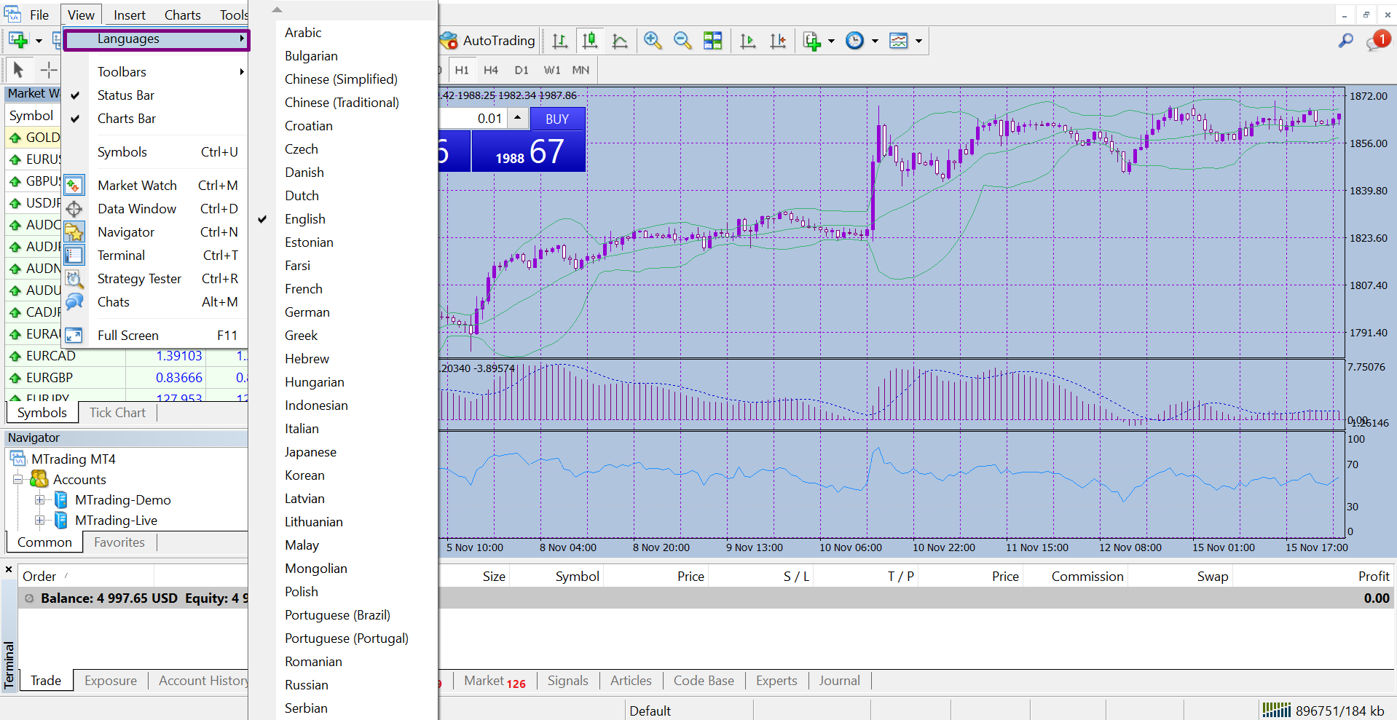Viewport: 1397px width, 720px height.
Task: Open the Languages submenu
Action: point(157,39)
